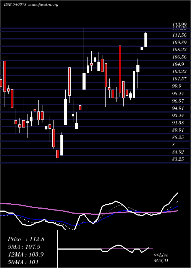
Task: Click the 5MA : 107.5 readout
Action: [x=24, y=247]
